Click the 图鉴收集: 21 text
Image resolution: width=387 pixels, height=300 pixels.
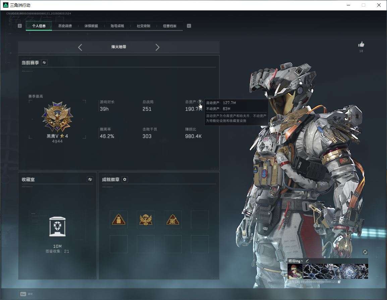pos(57,251)
